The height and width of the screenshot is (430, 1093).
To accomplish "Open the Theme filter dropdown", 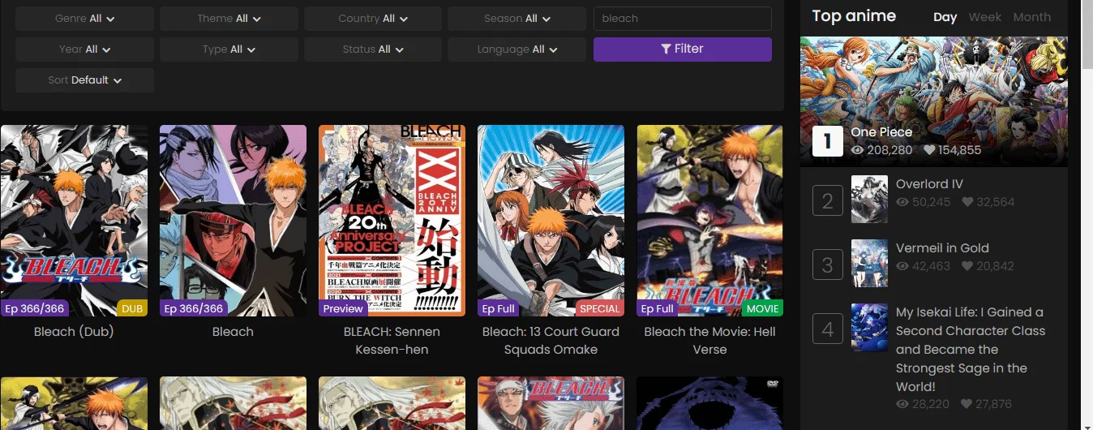I will click(229, 18).
